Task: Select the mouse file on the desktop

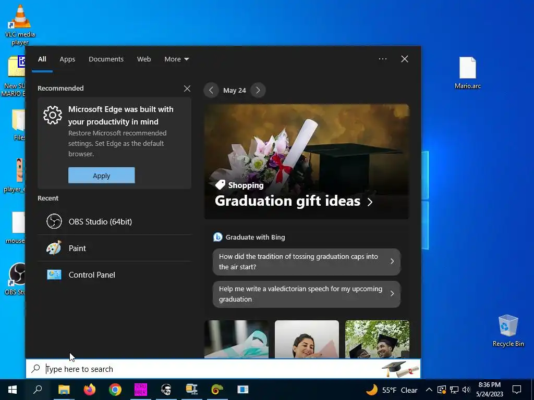Action: coord(15,228)
